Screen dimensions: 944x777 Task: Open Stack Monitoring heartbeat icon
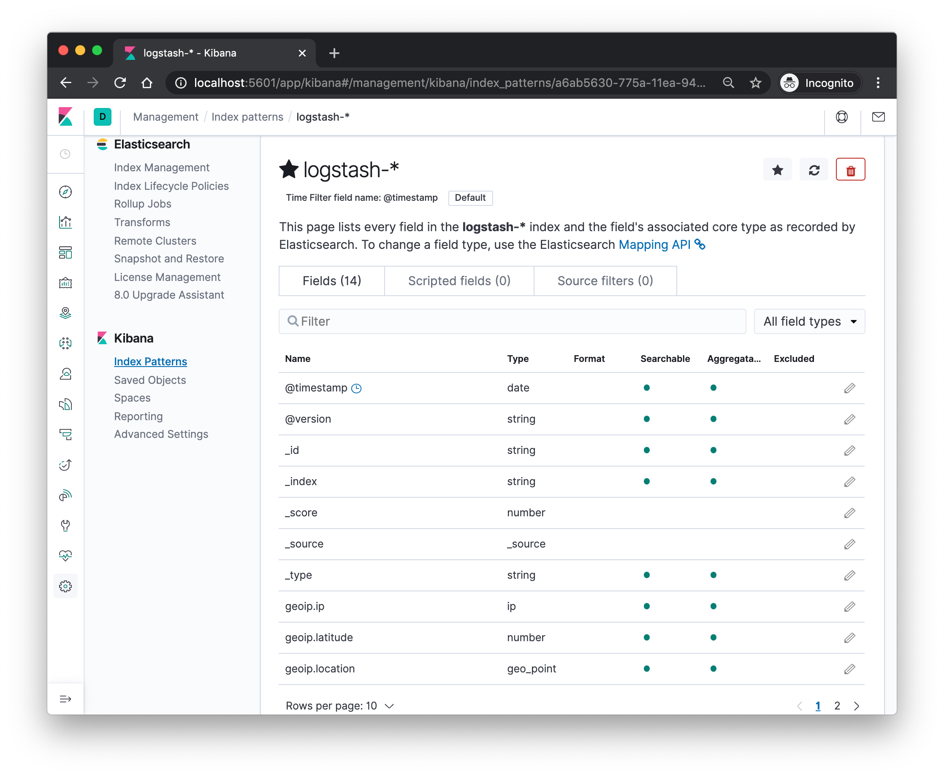[x=65, y=556]
